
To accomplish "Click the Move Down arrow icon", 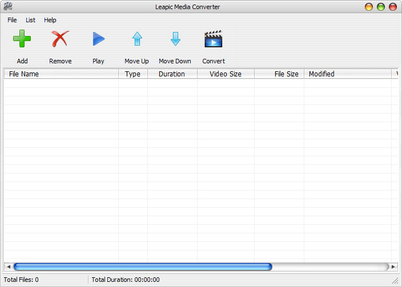I will coord(175,39).
